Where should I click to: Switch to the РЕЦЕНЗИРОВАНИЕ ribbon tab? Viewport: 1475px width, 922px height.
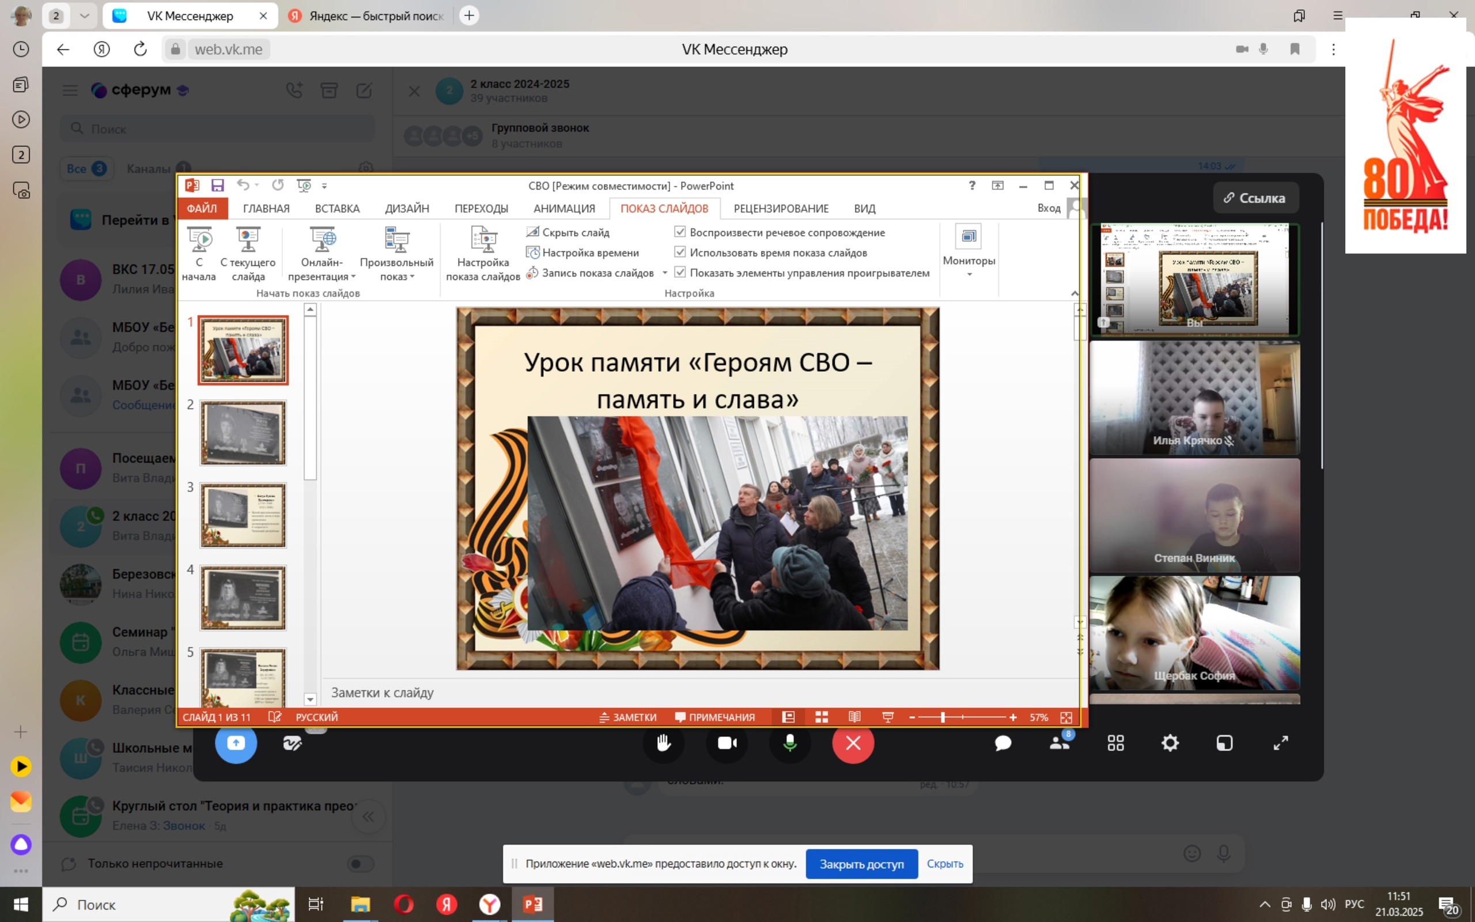pos(781,209)
